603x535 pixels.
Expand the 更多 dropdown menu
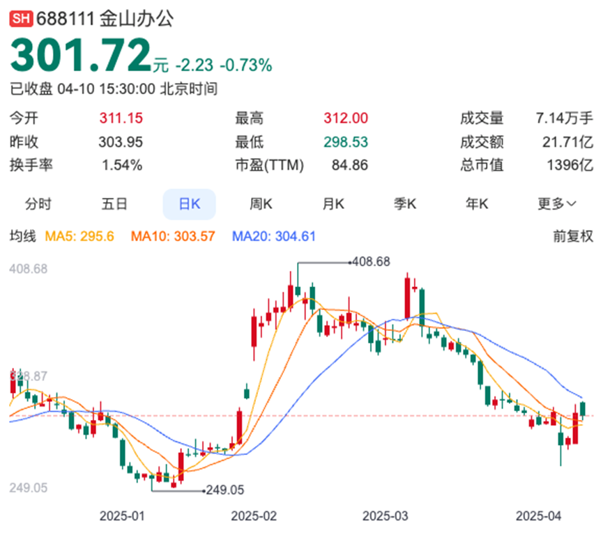(557, 203)
